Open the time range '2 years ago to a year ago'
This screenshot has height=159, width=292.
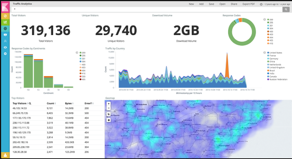point(277,4)
